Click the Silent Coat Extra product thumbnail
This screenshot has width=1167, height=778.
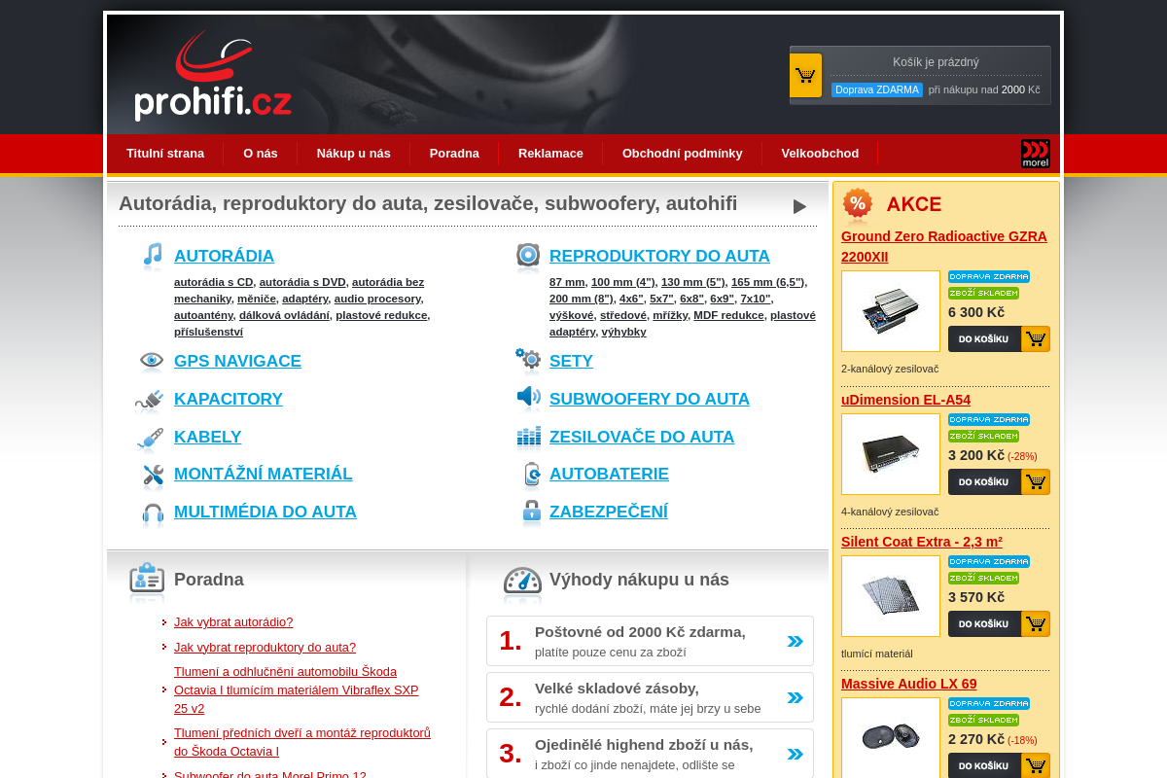pyautogui.click(x=890, y=595)
